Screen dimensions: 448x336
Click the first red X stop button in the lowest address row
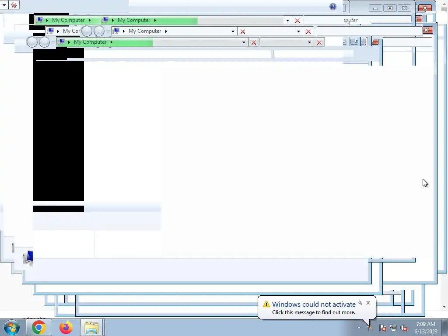[x=253, y=42]
